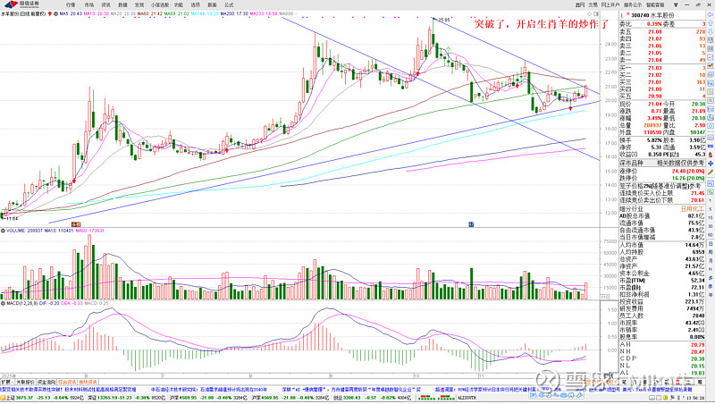The image size is (715, 404).
Task: Click the MA10 indicator label
Action: pos(96,14)
